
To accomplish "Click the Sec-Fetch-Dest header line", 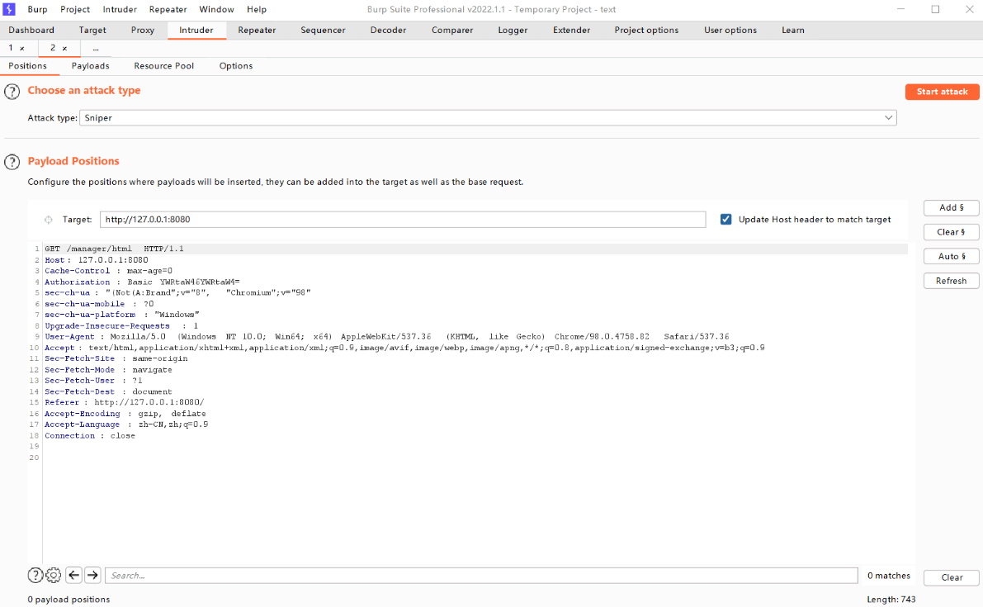I will coord(108,392).
